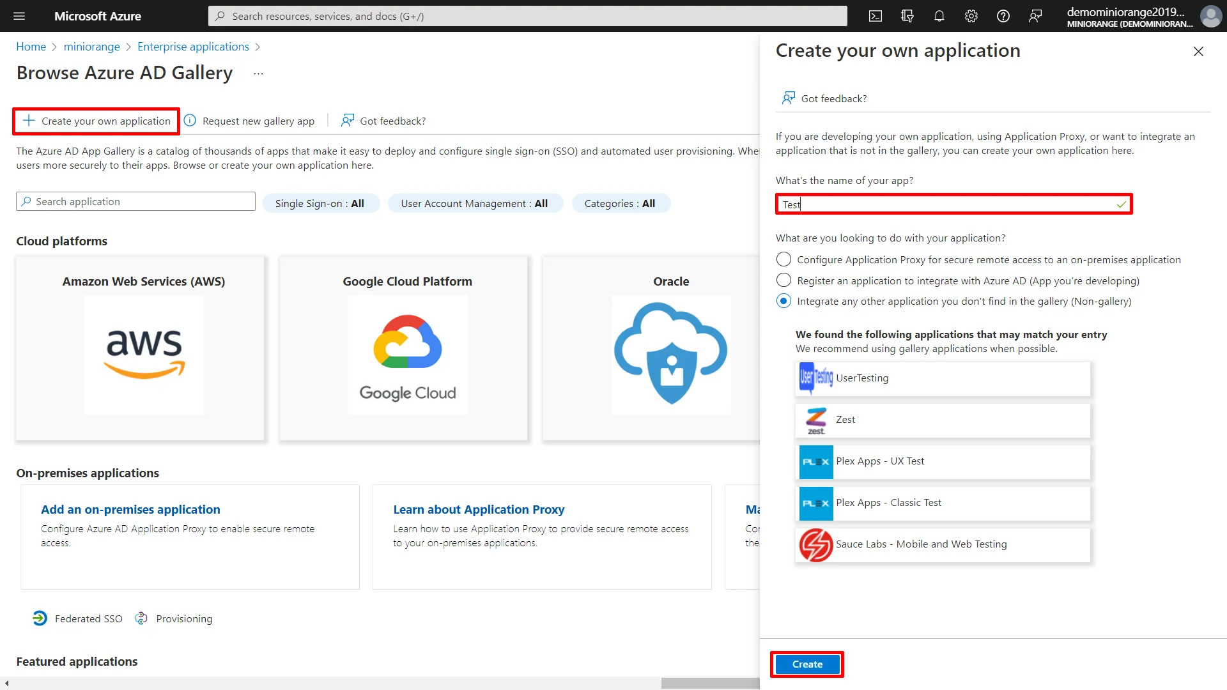Select 'Configure Application Proxy' radio button

pos(782,259)
